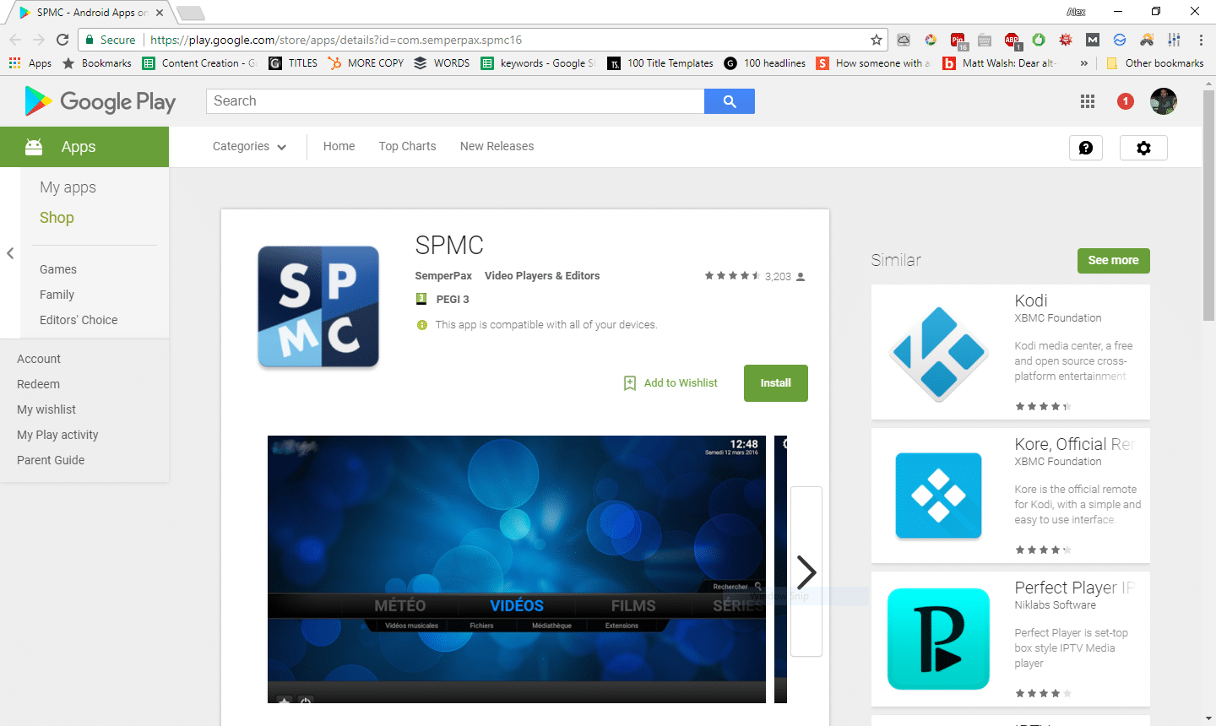Image resolution: width=1216 pixels, height=726 pixels.
Task: Click the Pinterest extension icon
Action: click(958, 40)
